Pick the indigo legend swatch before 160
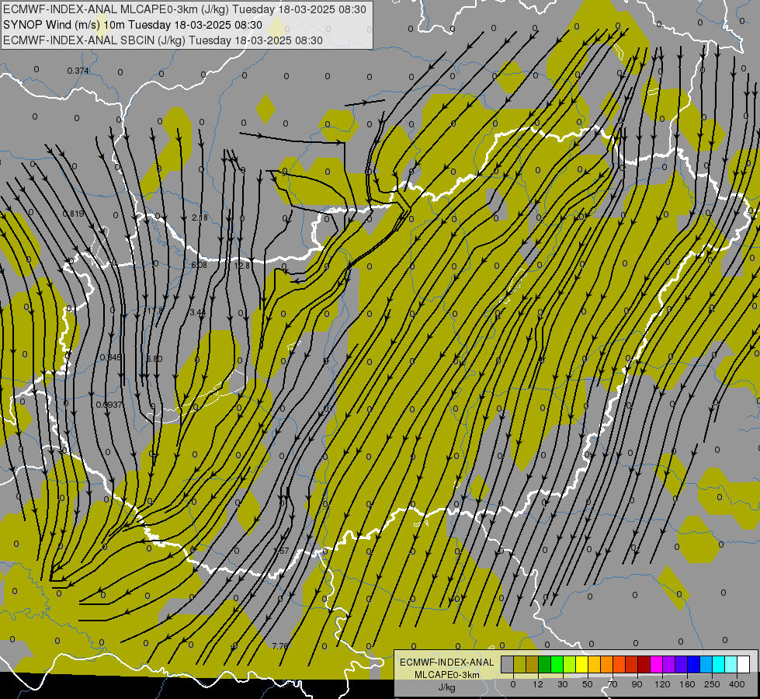 coord(682,664)
